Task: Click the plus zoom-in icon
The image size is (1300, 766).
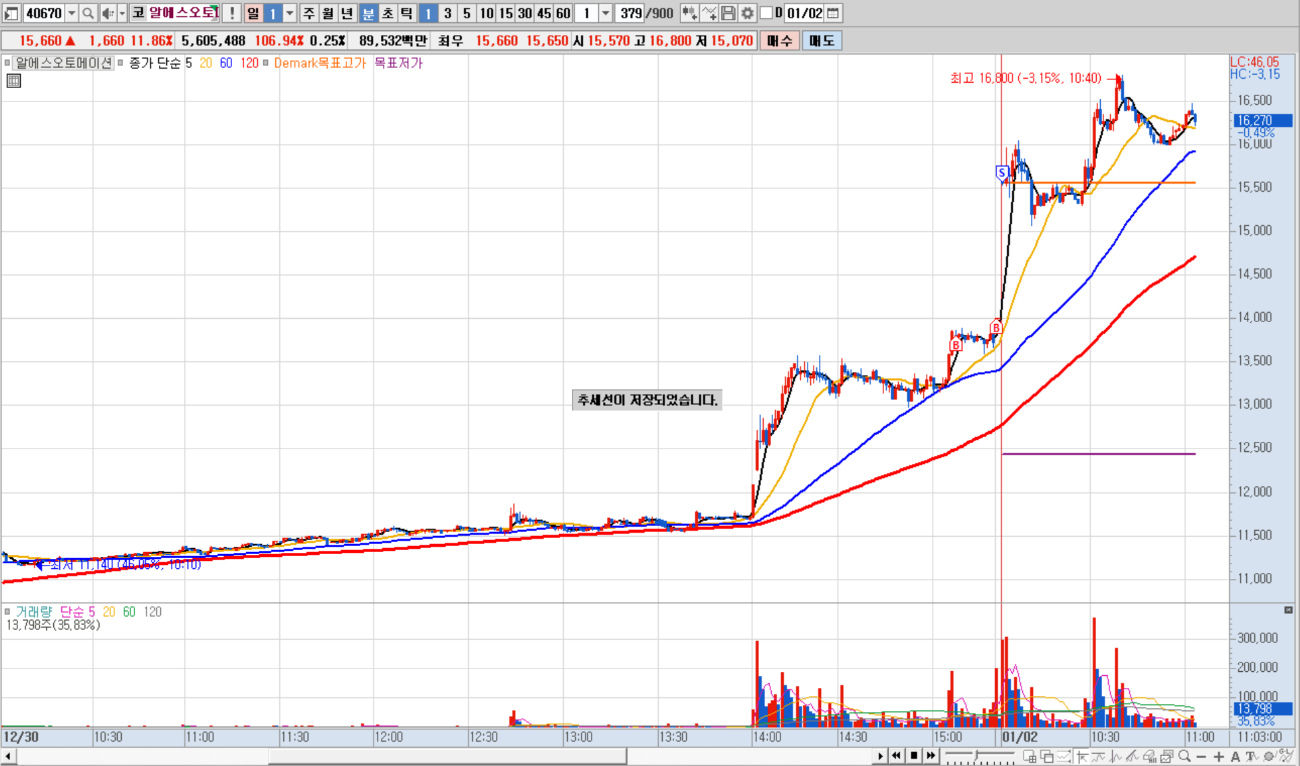Action: [x=1219, y=757]
